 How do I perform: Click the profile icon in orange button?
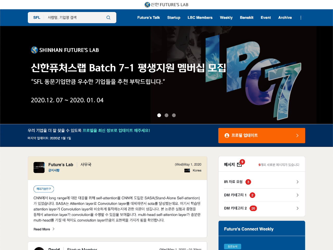(227, 135)
